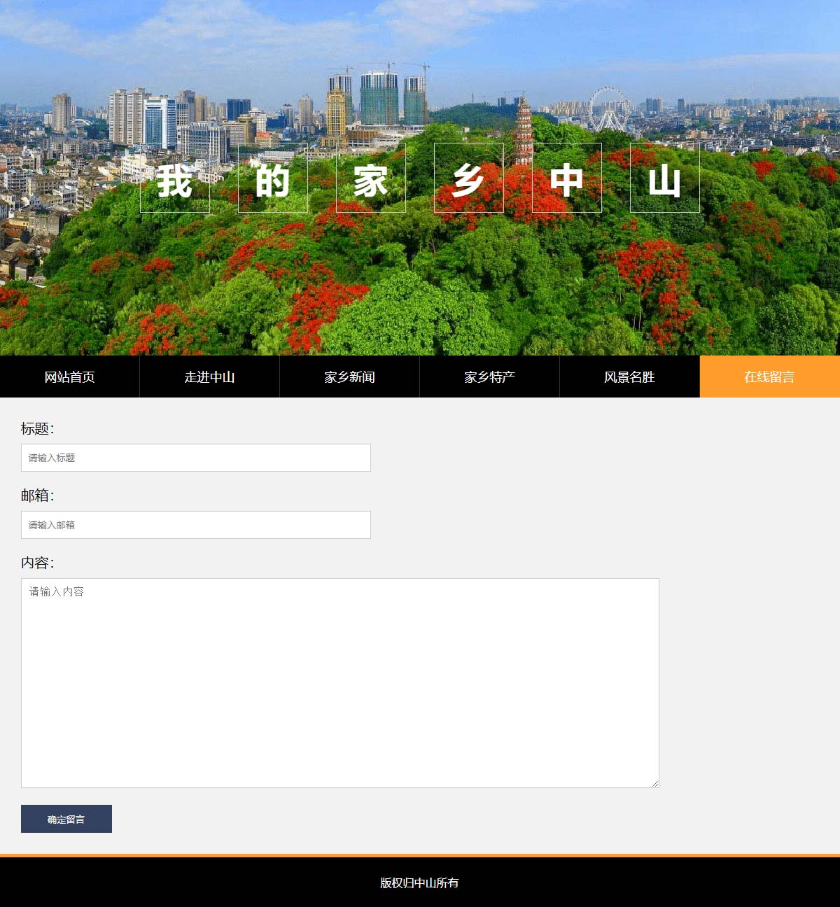The height and width of the screenshot is (907, 840).
Task: Open the 网站首页 nav item
Action: click(x=70, y=377)
